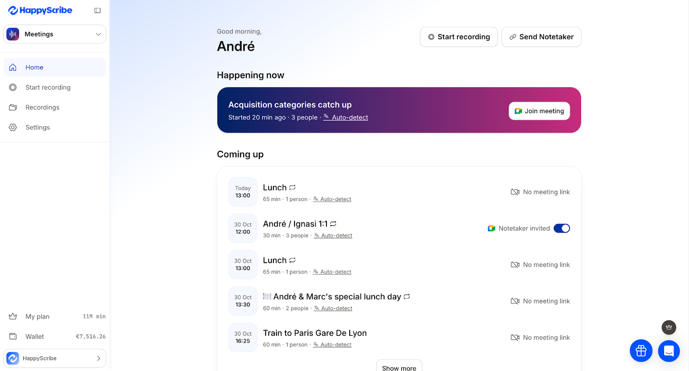The width and height of the screenshot is (689, 371).
Task: Select Settings from the sidebar menu
Action: point(37,127)
